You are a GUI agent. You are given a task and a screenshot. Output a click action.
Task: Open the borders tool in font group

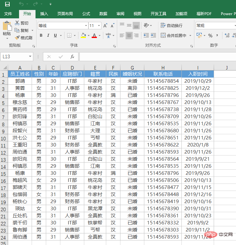coord(69,35)
